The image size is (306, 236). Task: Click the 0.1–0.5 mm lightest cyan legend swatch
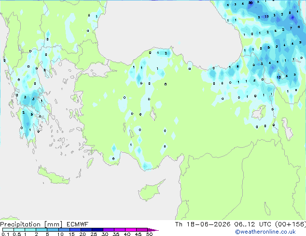tap(8, 230)
